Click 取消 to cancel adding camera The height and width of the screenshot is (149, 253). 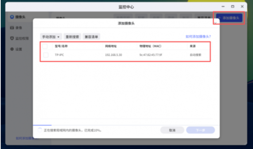[x=172, y=130]
